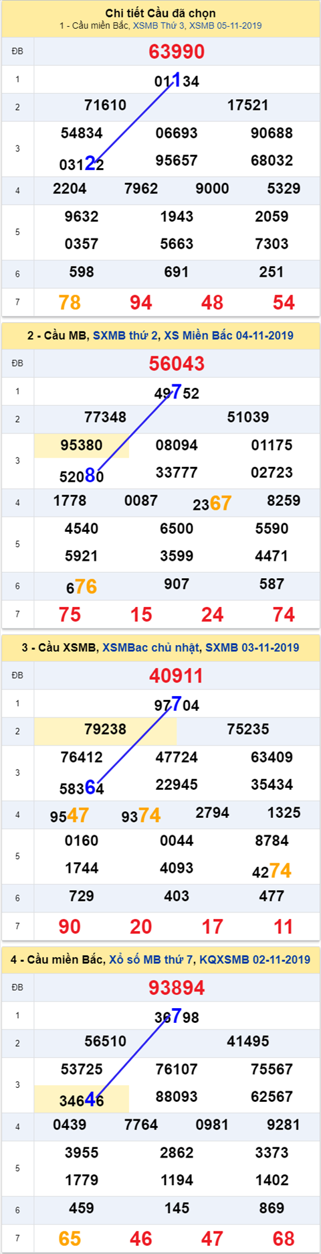Select the red prize 7 number 90
This screenshot has height=1254, width=321.
[70, 927]
